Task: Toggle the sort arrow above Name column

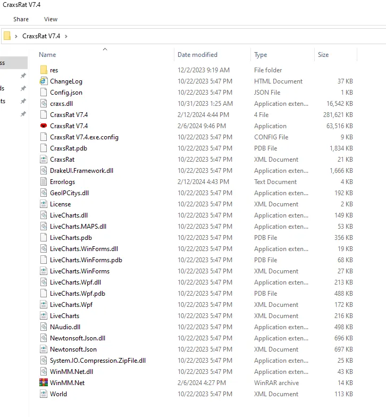Action: (x=105, y=49)
